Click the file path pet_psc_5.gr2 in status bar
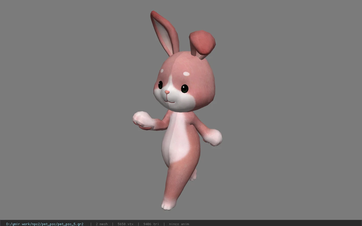362x226 pixels. (x=45, y=224)
